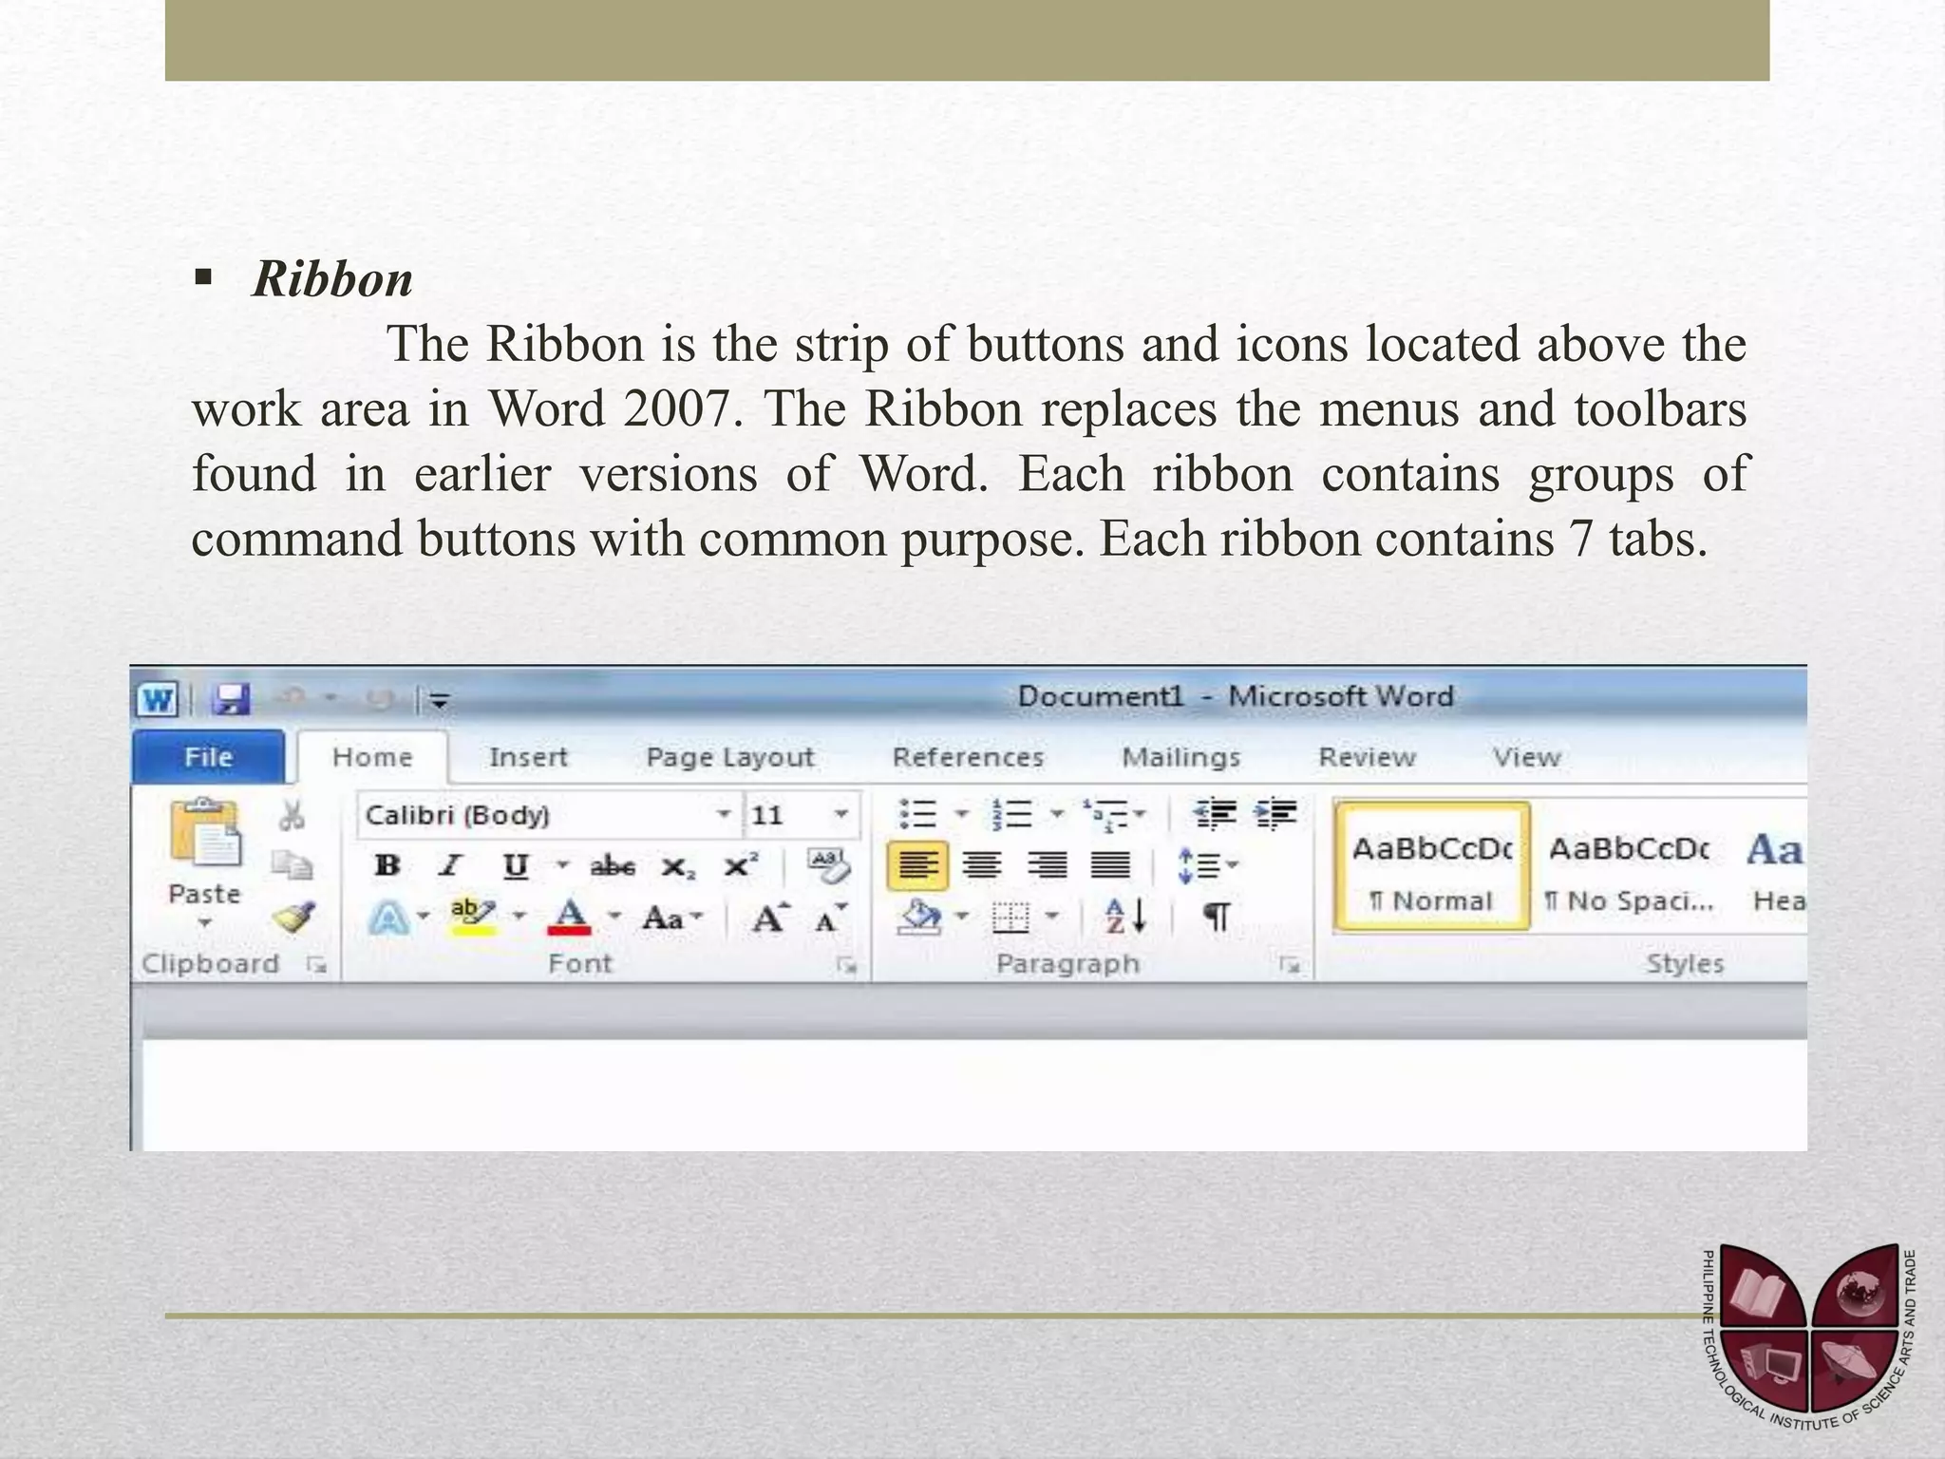This screenshot has height=1459, width=1945.
Task: Toggle Show/Hide paragraph marks button
Action: [x=1217, y=917]
